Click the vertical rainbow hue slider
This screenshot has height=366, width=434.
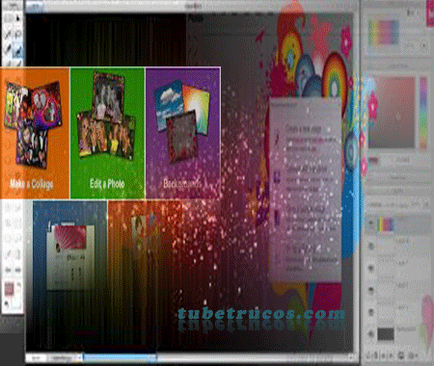click(423, 113)
